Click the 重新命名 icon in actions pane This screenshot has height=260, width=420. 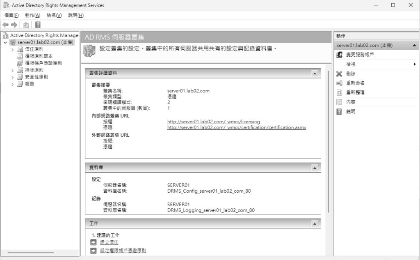click(x=339, y=83)
